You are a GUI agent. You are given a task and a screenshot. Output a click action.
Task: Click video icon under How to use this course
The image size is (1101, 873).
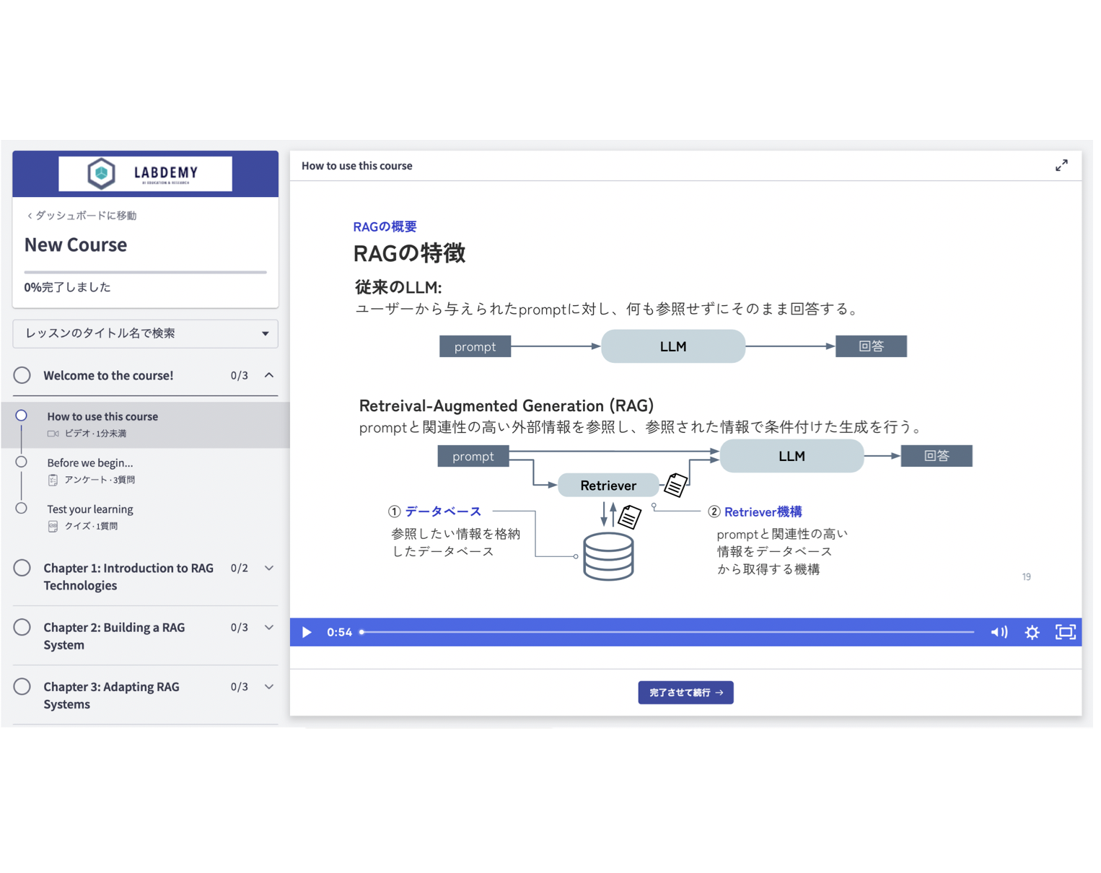[x=53, y=434]
